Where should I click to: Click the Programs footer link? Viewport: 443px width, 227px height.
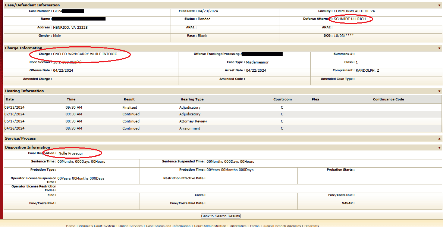311,226
